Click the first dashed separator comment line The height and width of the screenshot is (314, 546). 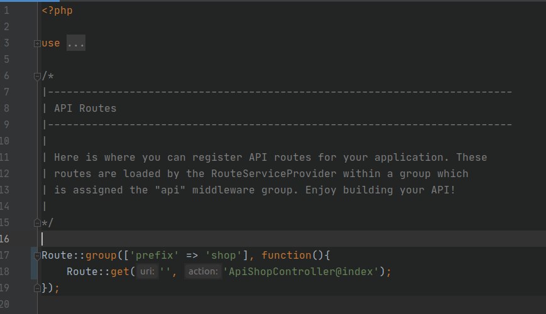coord(277,92)
